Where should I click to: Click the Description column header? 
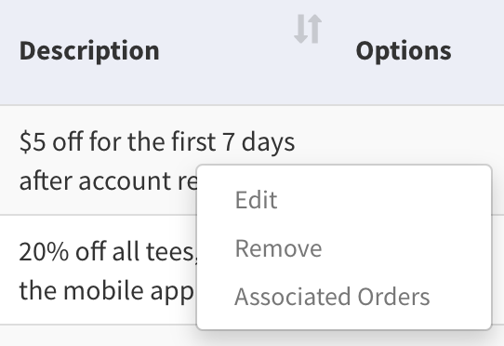89,51
